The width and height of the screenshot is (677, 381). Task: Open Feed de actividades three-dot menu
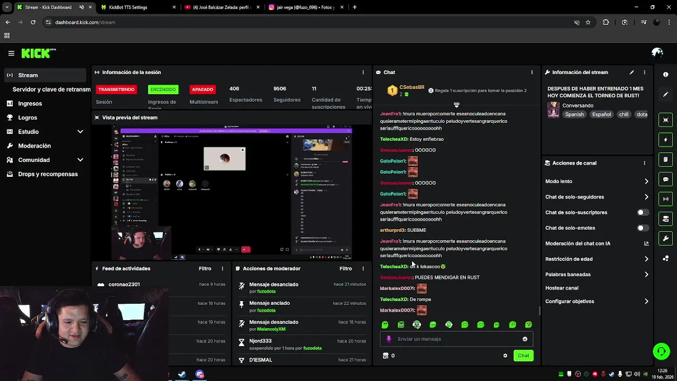point(222,269)
